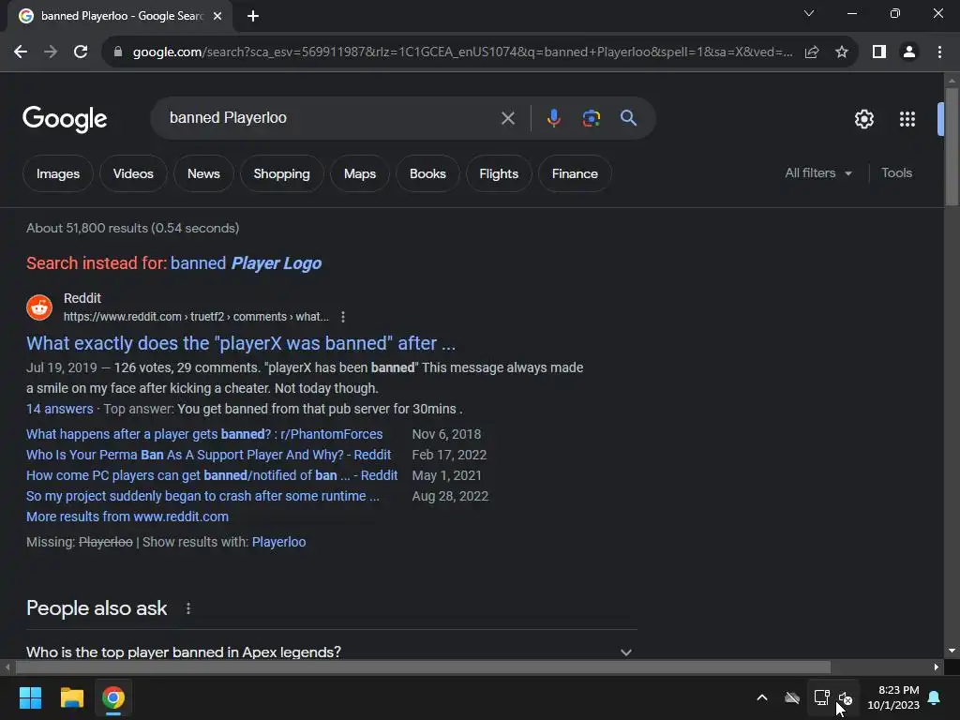Open a new tab
Viewport: 960px width, 720px height.
[x=253, y=16]
